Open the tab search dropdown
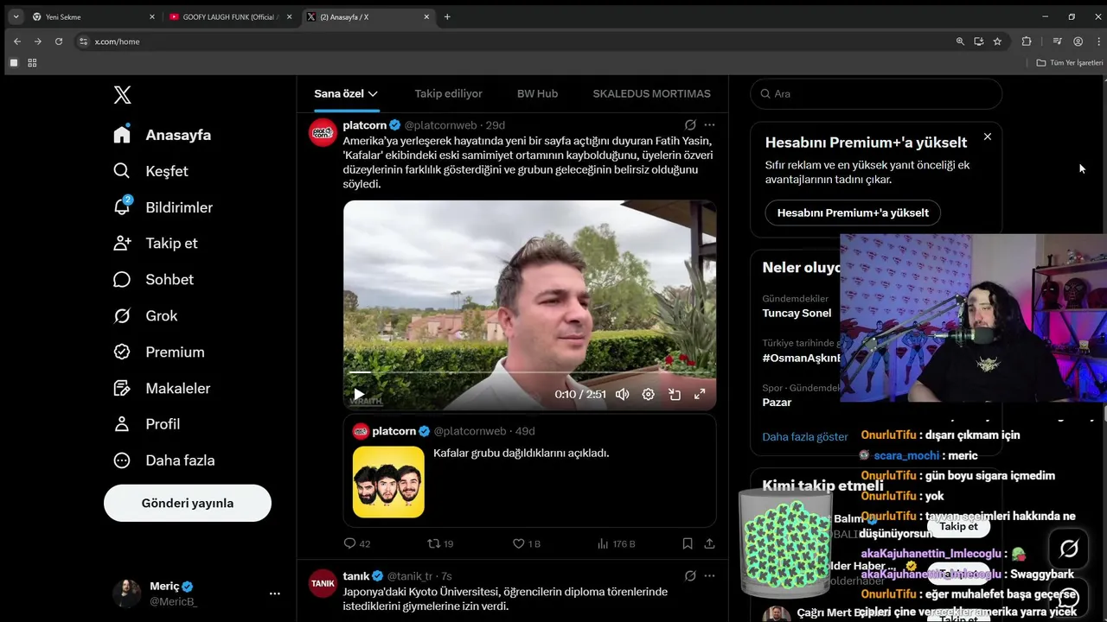1107x622 pixels. 16,17
